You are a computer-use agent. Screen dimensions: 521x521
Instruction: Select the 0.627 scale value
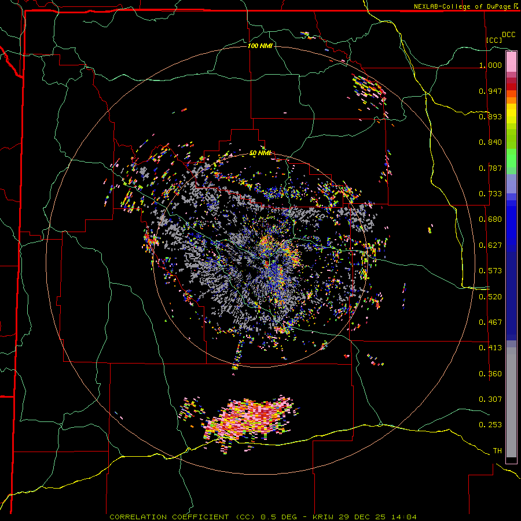tap(490, 245)
